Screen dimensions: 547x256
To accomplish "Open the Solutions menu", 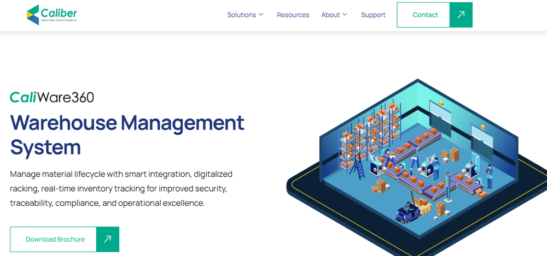I will [241, 15].
